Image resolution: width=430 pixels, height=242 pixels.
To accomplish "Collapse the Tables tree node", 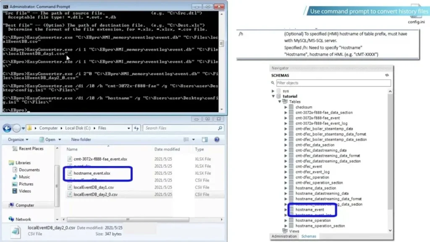I will point(280,102).
